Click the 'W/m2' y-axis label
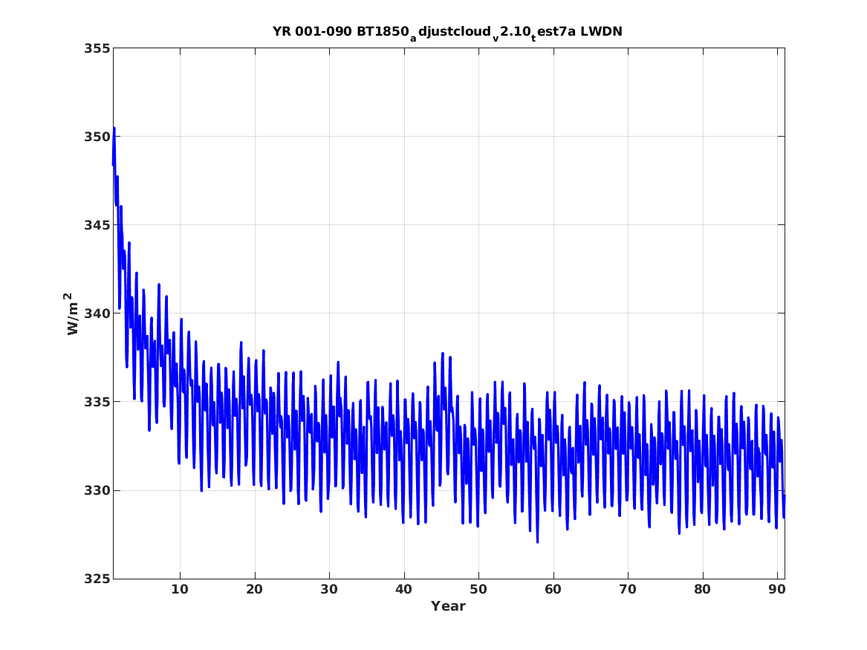Screen dimensions: 867x650 72,313
